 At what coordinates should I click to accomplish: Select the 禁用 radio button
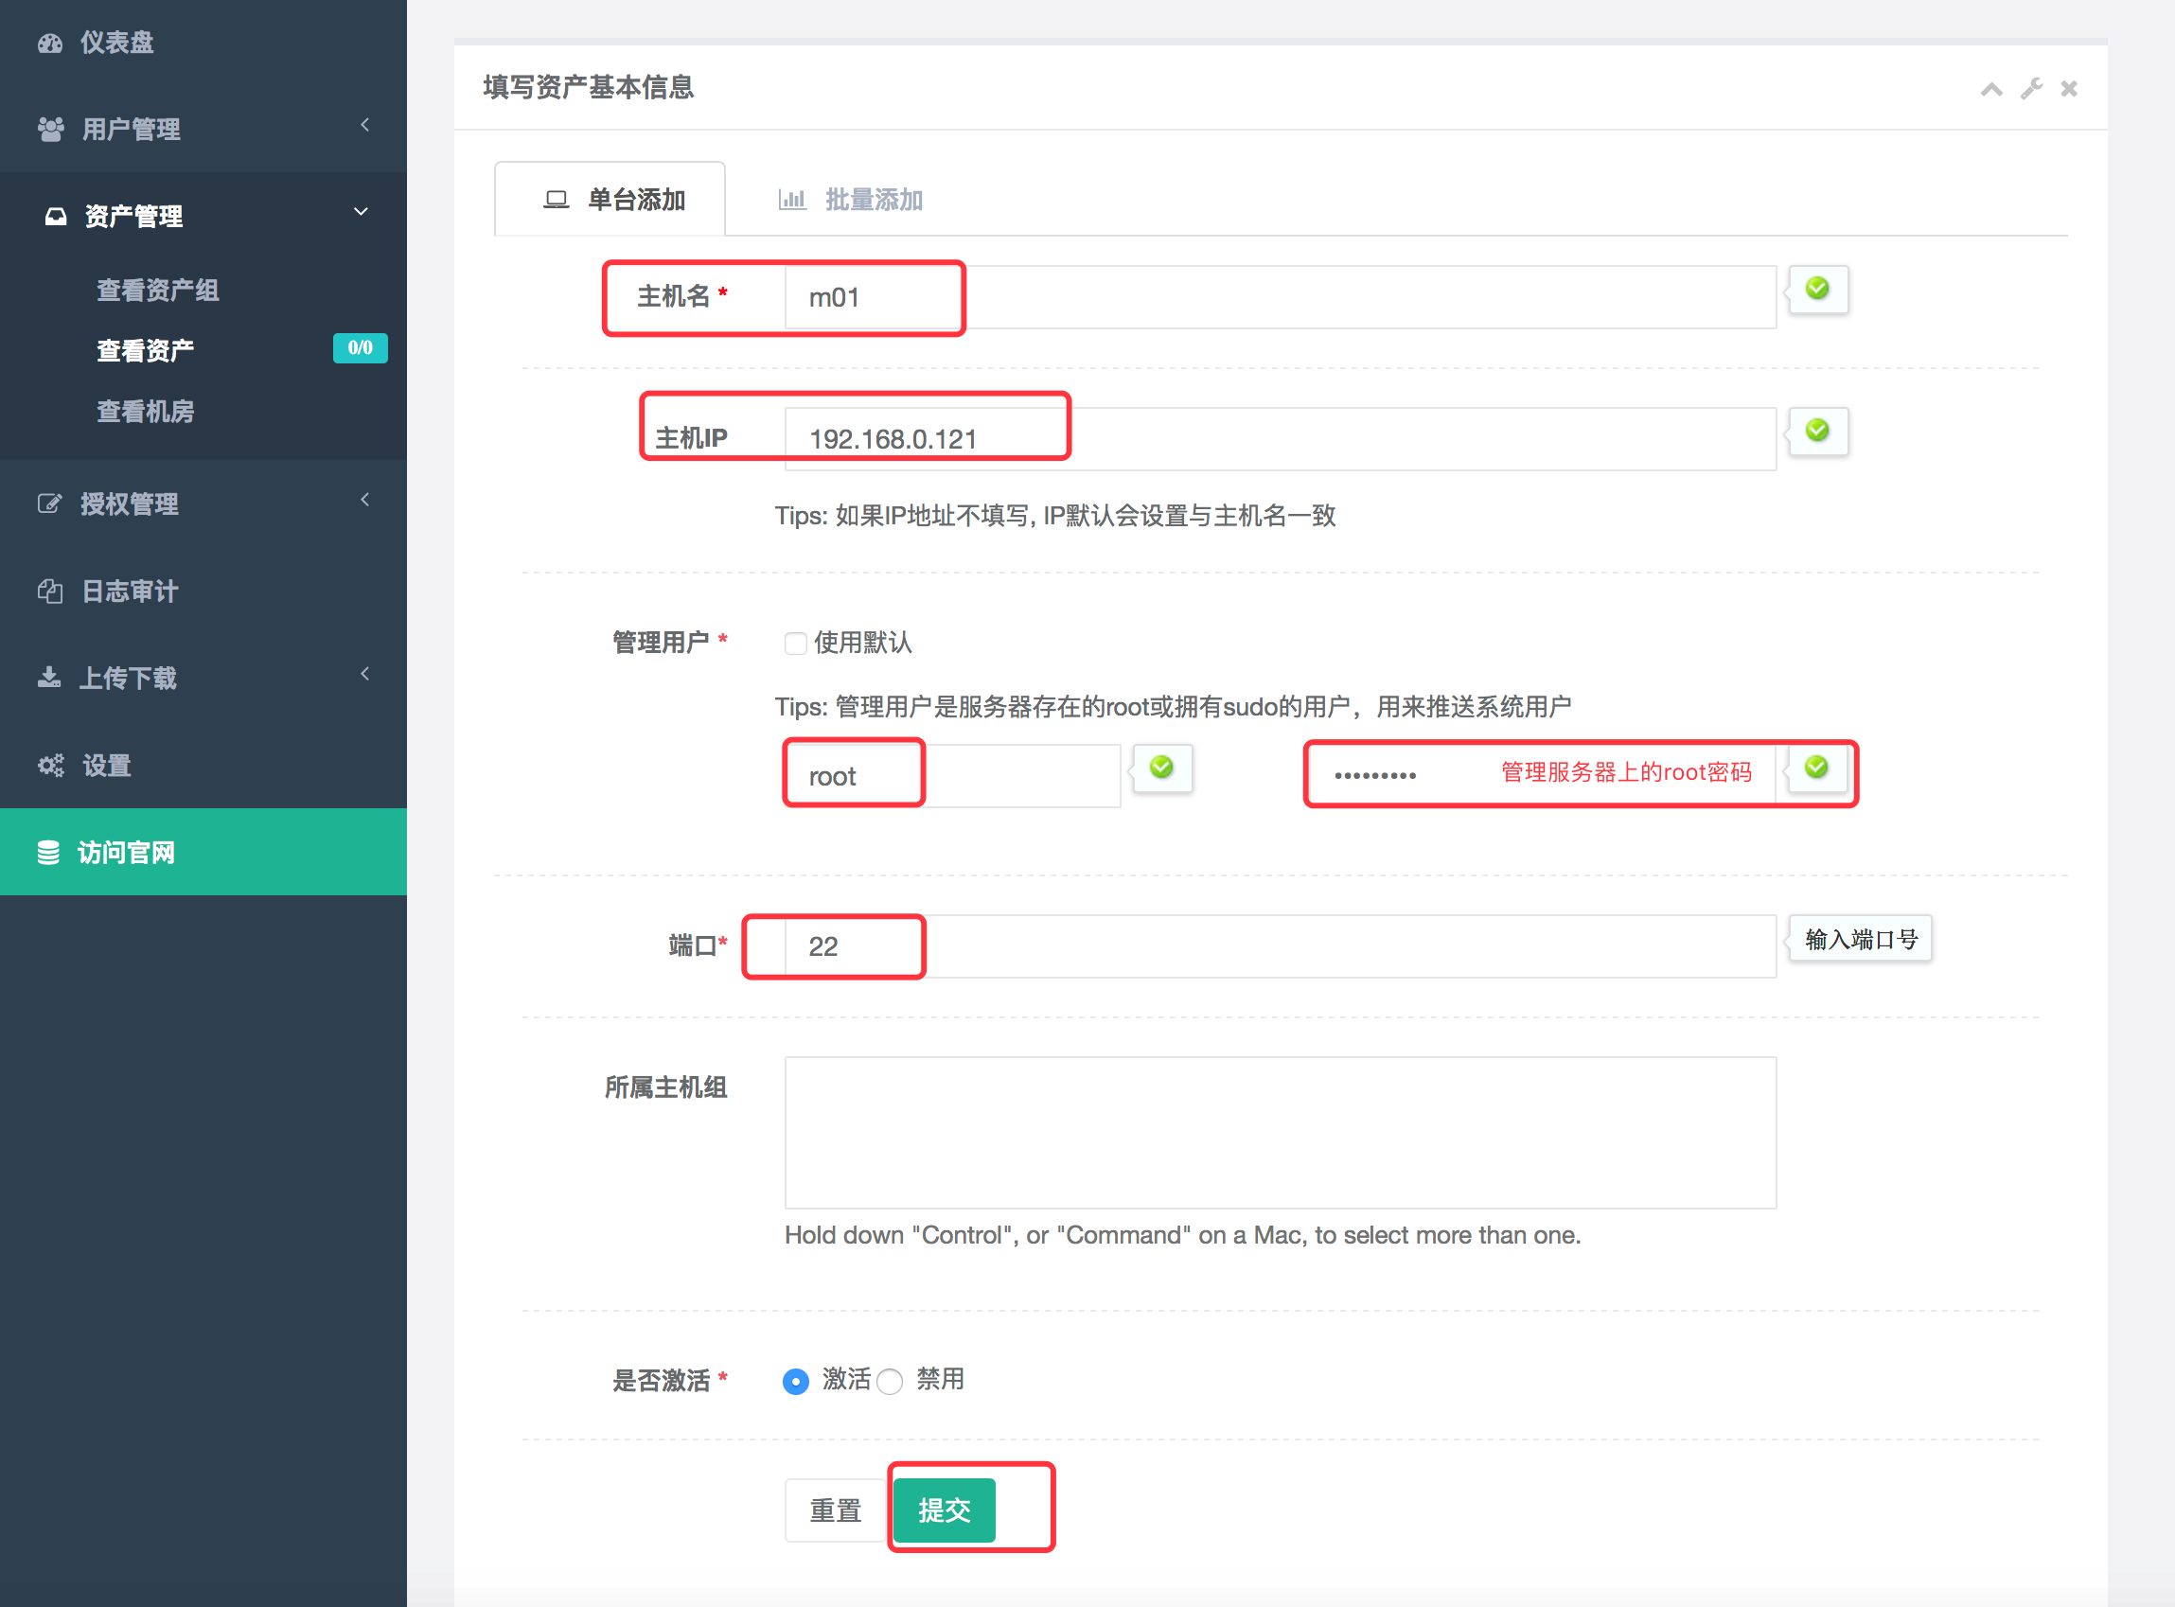point(890,1381)
